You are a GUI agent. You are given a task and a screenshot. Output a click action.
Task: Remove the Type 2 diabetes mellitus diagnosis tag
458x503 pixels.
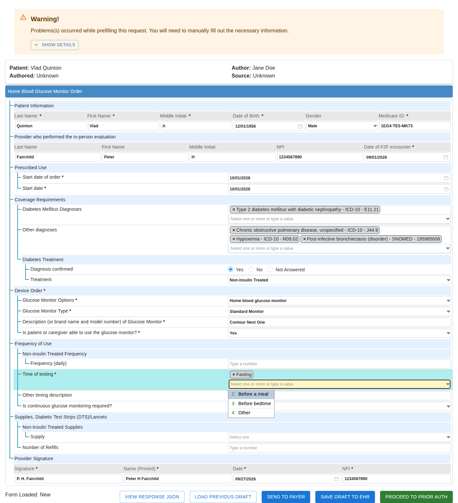click(234, 210)
